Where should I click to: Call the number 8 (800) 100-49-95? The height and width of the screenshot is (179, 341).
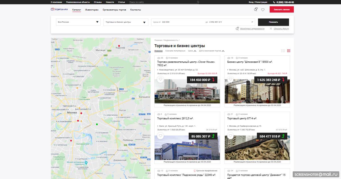click(285, 2)
